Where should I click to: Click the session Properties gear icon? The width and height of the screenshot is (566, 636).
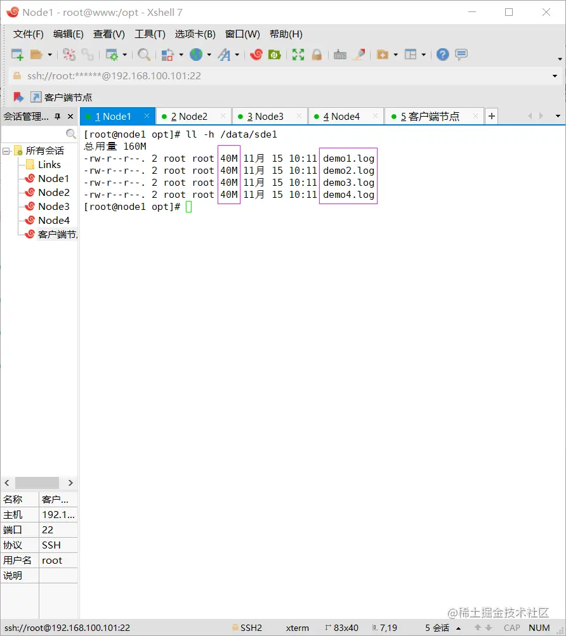(112, 55)
